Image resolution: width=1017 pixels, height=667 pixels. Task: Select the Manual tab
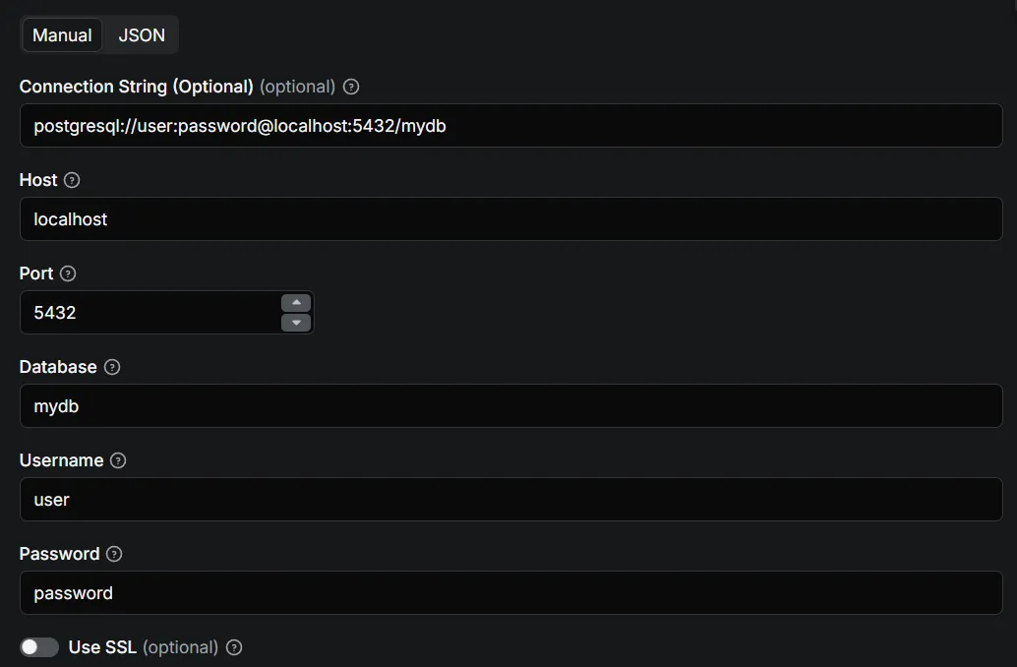(x=62, y=34)
